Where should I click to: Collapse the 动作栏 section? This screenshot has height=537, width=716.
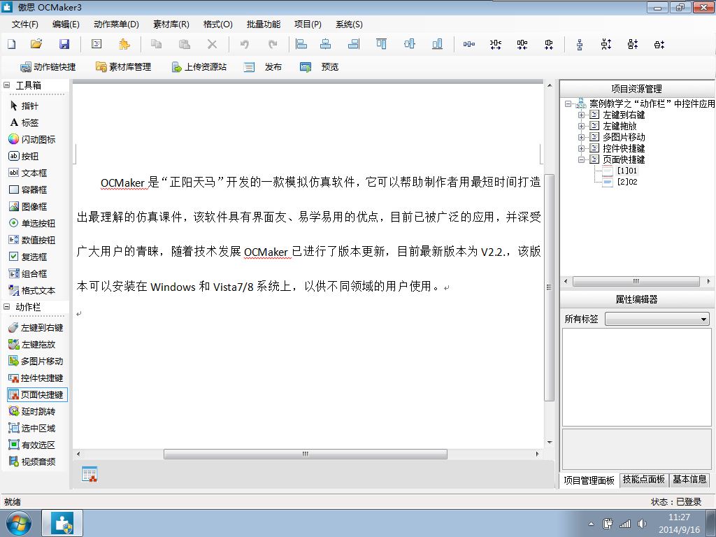click(x=6, y=307)
